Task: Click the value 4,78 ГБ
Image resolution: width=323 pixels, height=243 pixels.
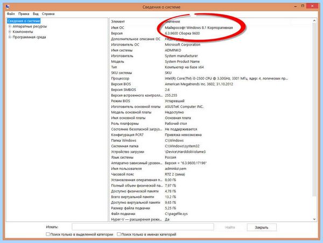Action: point(170,191)
